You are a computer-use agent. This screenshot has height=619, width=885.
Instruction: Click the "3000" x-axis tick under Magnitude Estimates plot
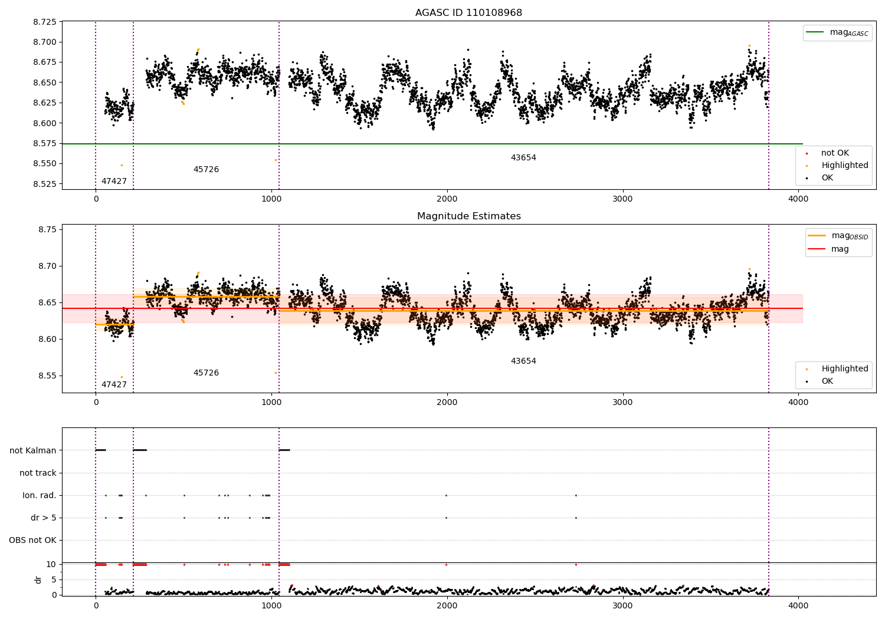pos(623,403)
